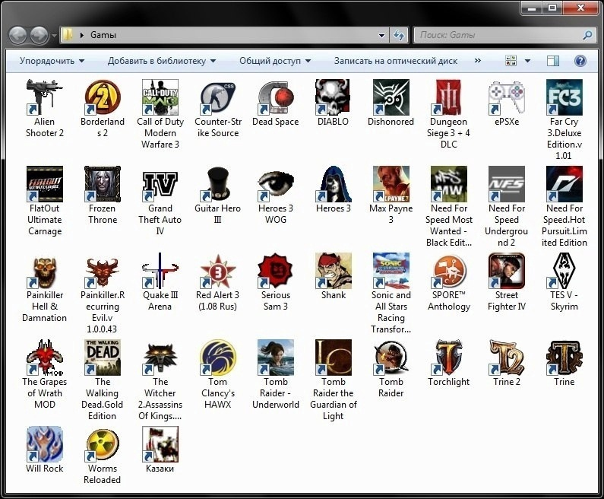Image resolution: width=604 pixels, height=499 pixels.
Task: Click the Trine 2 shortcut
Action: [x=507, y=358]
